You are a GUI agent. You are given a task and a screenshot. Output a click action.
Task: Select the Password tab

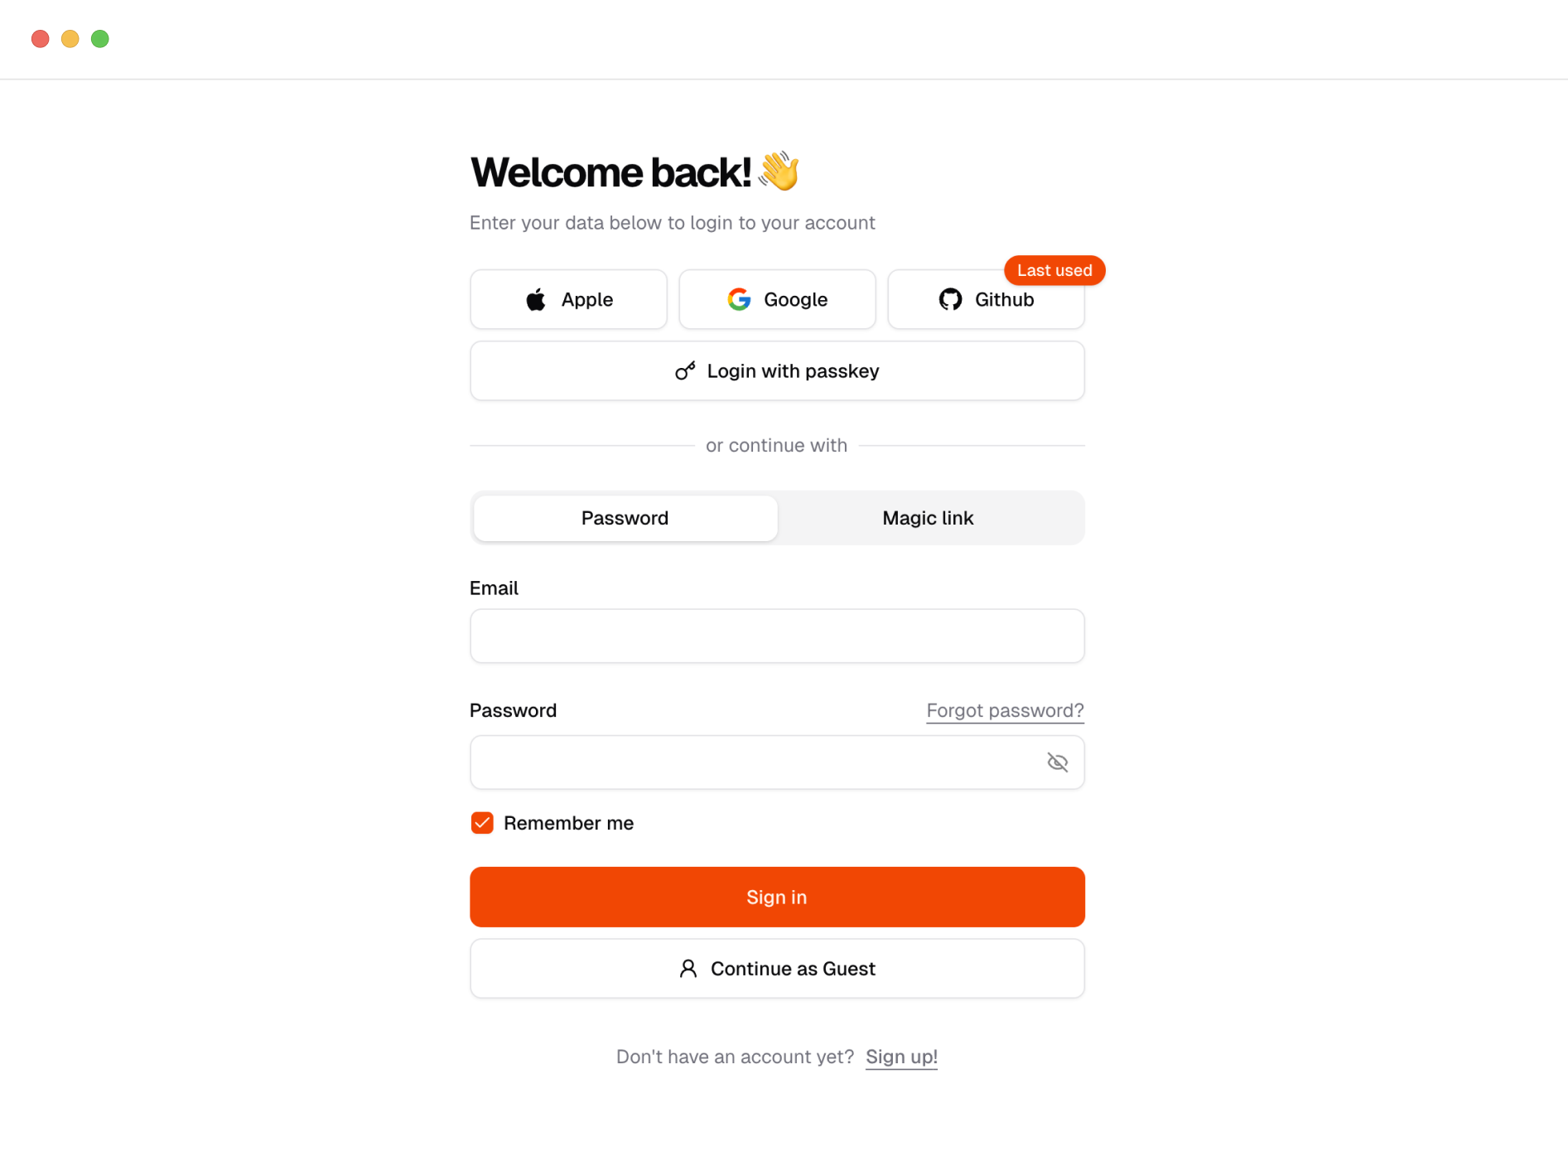click(625, 518)
